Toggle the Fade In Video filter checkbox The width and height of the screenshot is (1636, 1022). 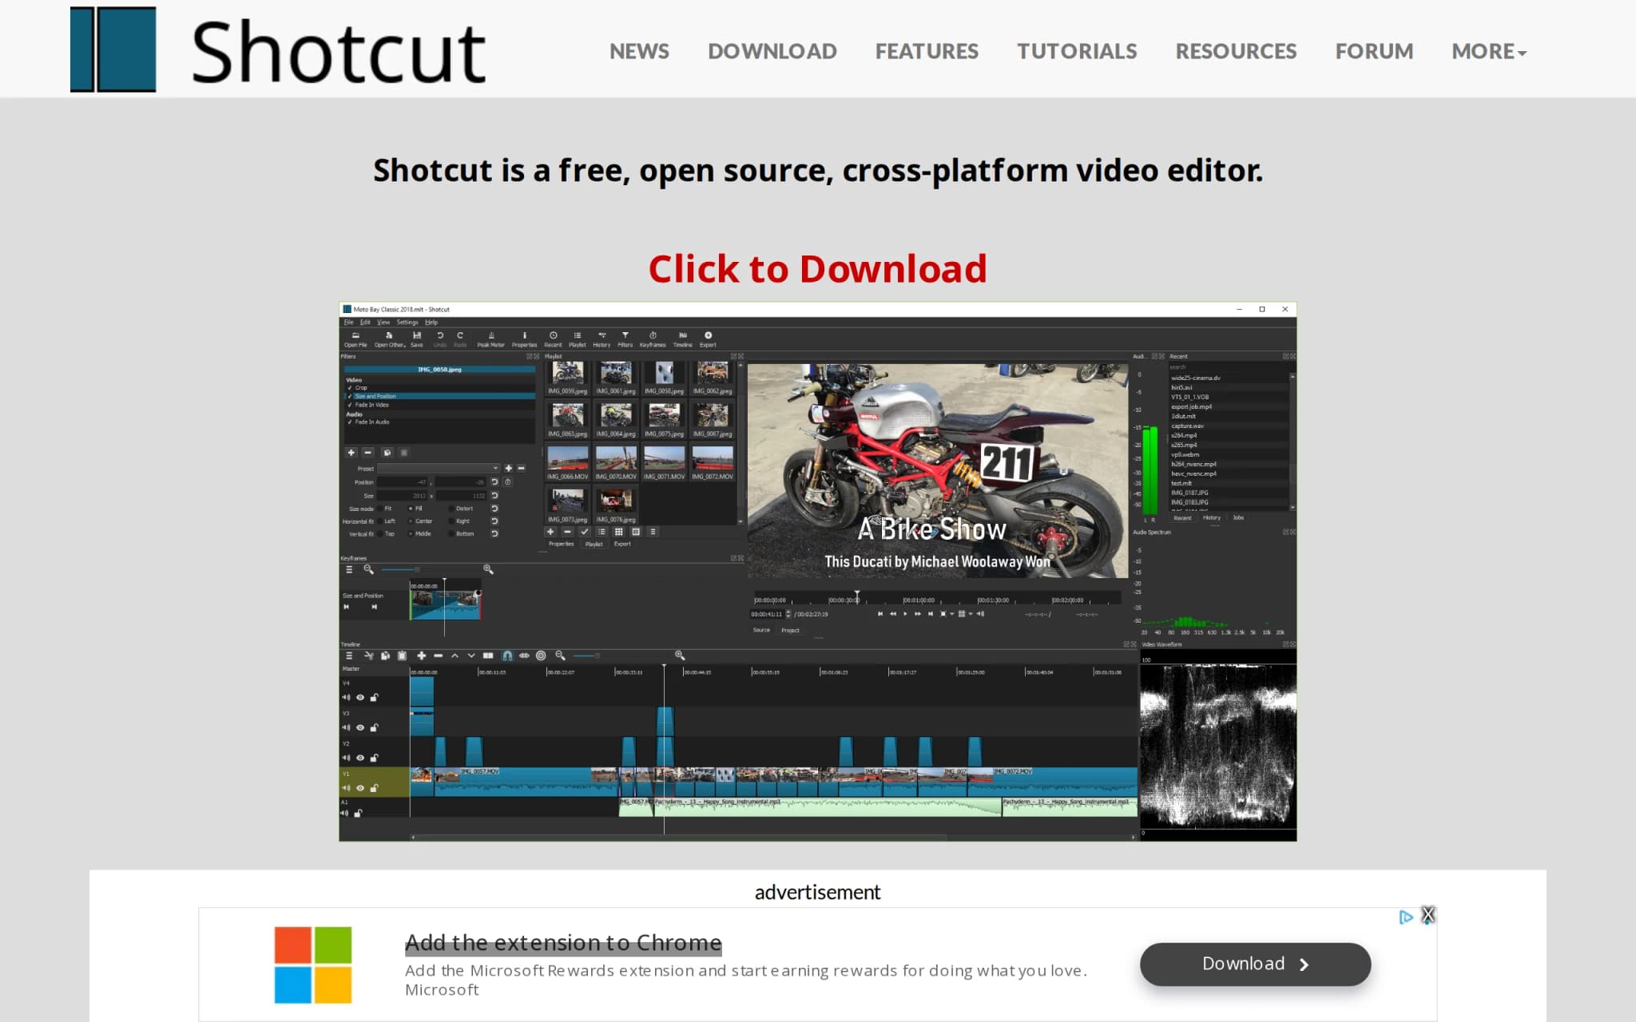(350, 405)
